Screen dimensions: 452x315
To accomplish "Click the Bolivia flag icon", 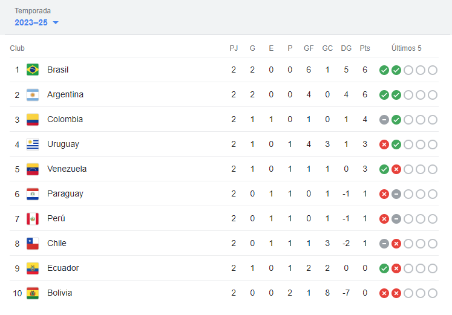I will point(33,293).
